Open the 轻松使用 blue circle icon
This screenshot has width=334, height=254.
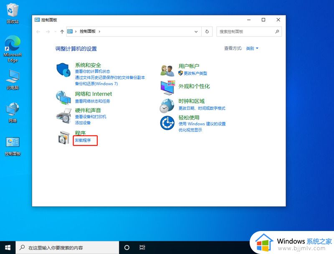tap(167, 123)
